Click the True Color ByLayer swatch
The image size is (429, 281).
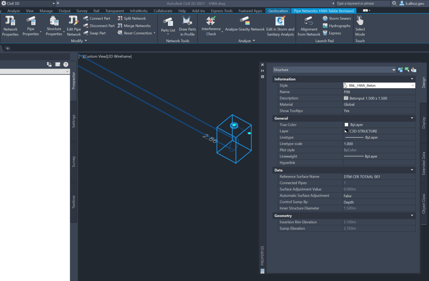tap(346, 125)
